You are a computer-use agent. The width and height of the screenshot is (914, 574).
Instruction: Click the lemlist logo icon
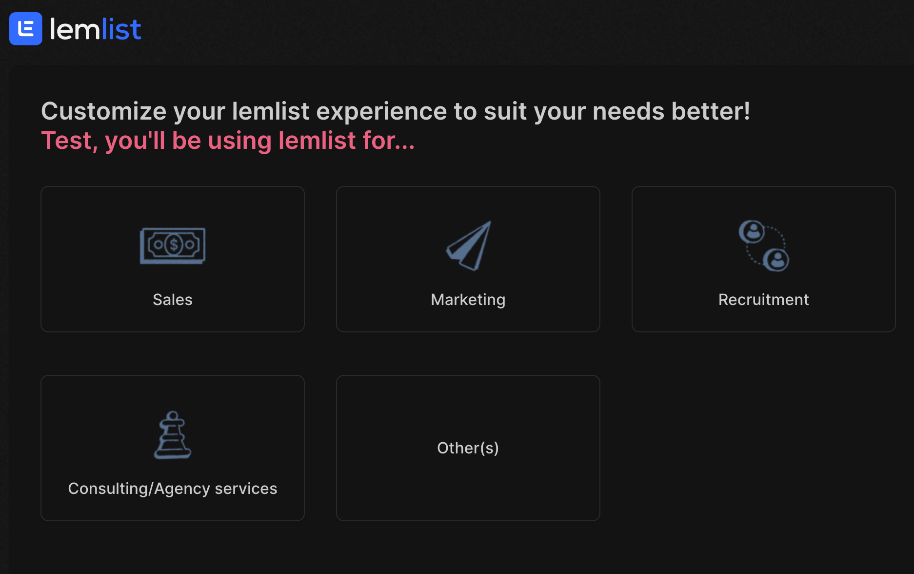[26, 29]
